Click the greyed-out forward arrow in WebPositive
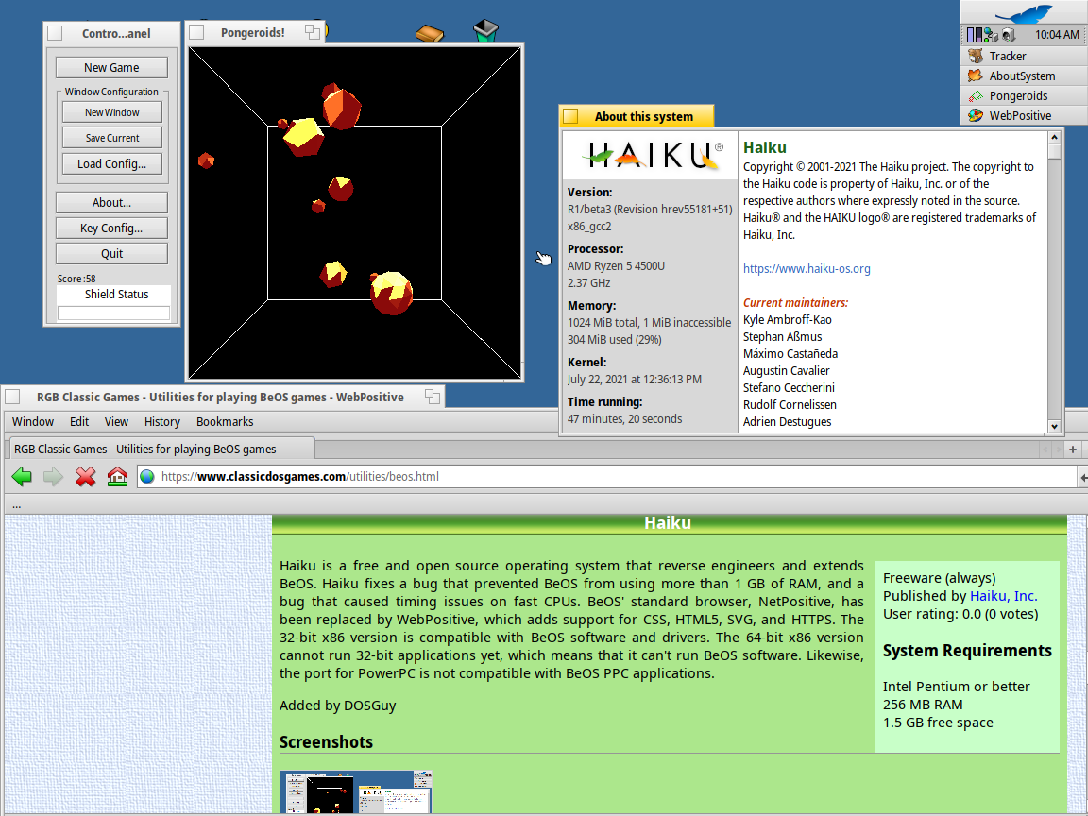 54,477
